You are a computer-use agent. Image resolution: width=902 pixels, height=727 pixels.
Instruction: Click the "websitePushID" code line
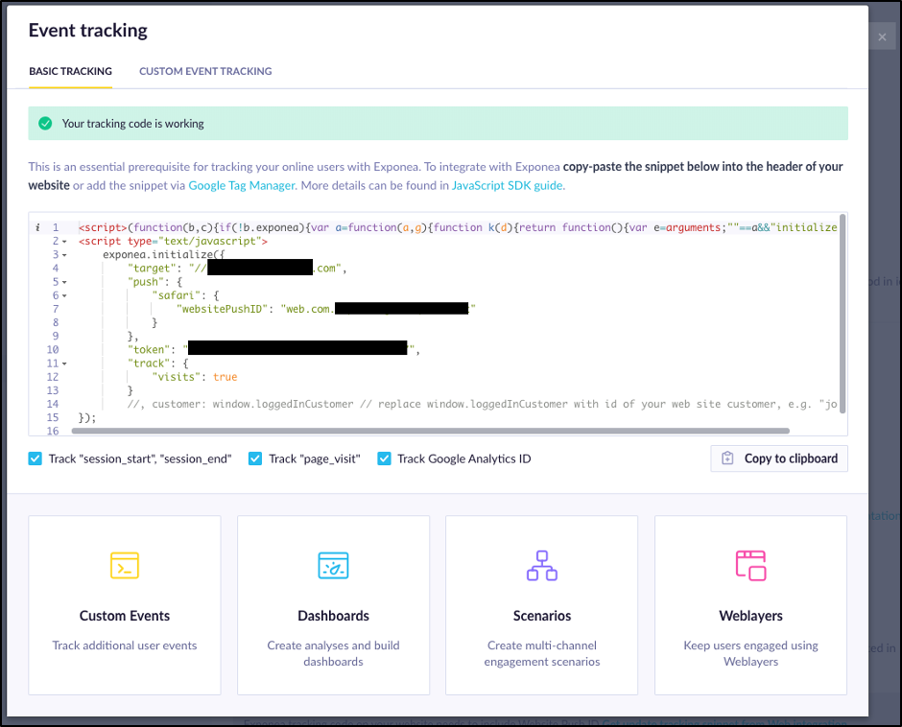[x=325, y=309]
